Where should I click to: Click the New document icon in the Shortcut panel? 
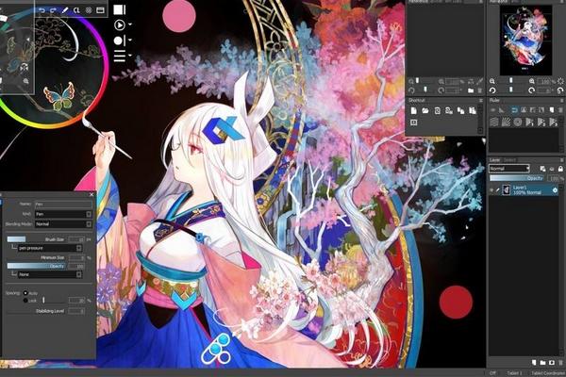click(x=414, y=111)
